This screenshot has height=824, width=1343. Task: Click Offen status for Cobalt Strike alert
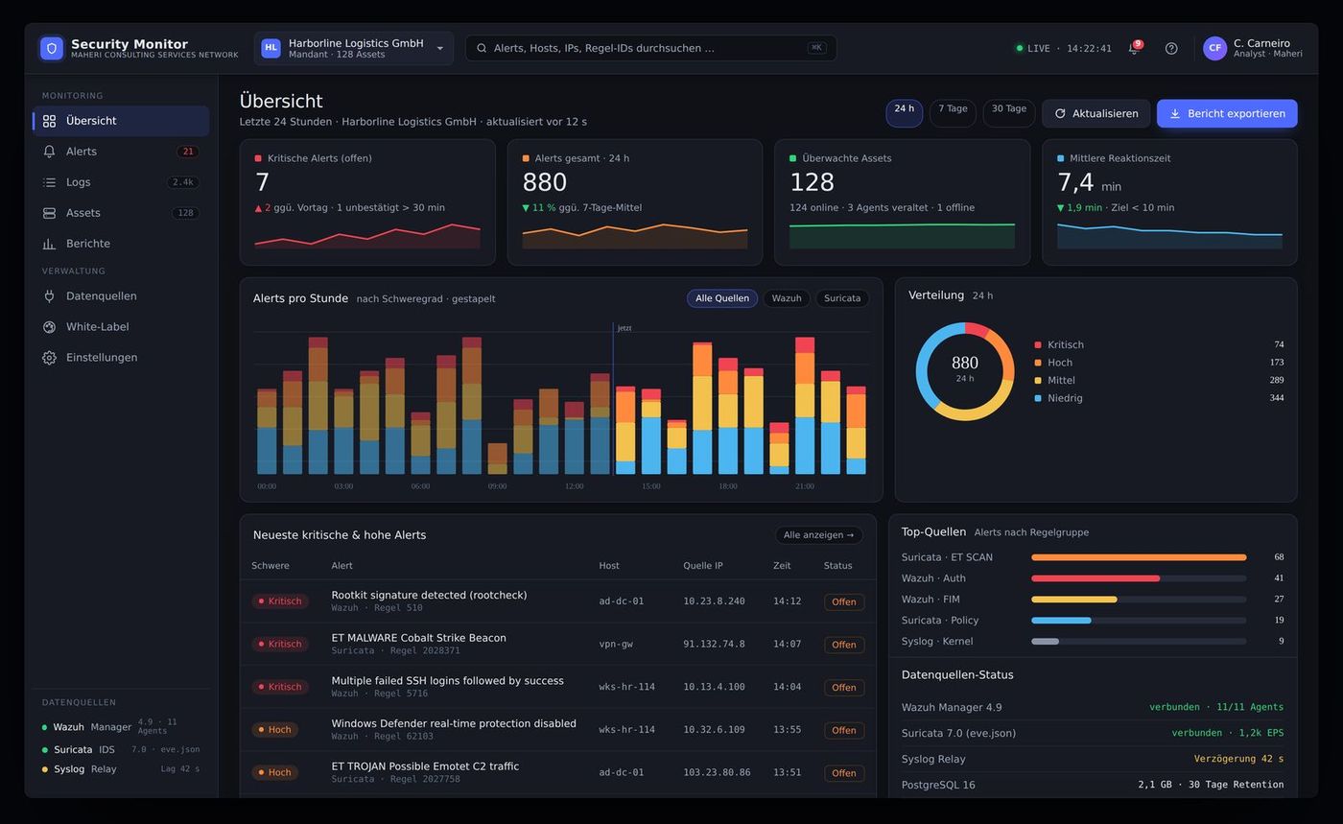tap(844, 645)
